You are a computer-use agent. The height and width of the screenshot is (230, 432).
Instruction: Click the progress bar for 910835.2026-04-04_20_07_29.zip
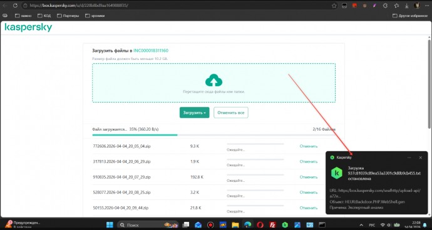[x=255, y=175]
